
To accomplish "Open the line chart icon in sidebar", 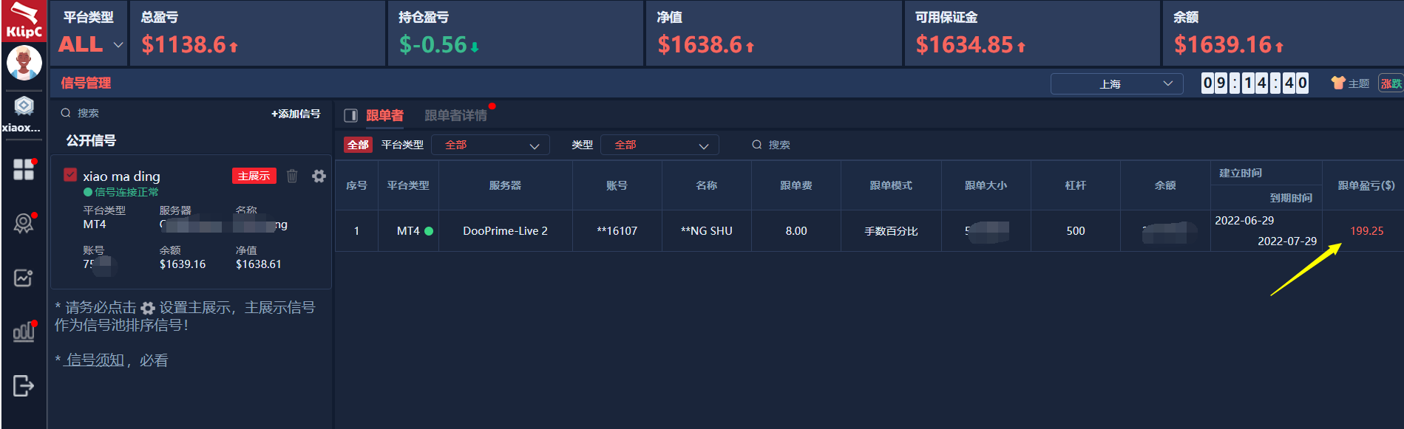I will [x=24, y=278].
